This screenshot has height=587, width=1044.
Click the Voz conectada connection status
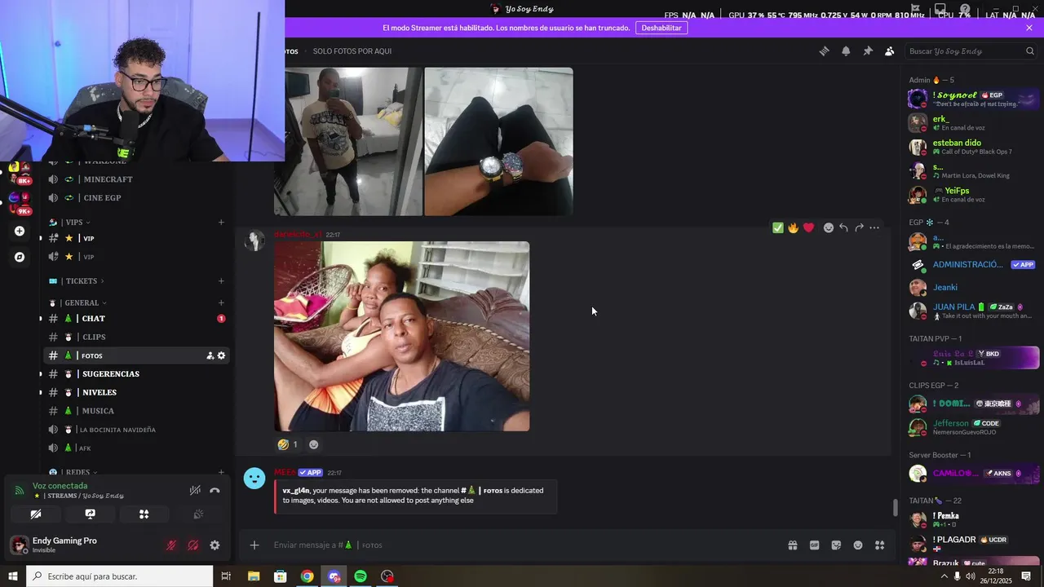tap(60, 486)
